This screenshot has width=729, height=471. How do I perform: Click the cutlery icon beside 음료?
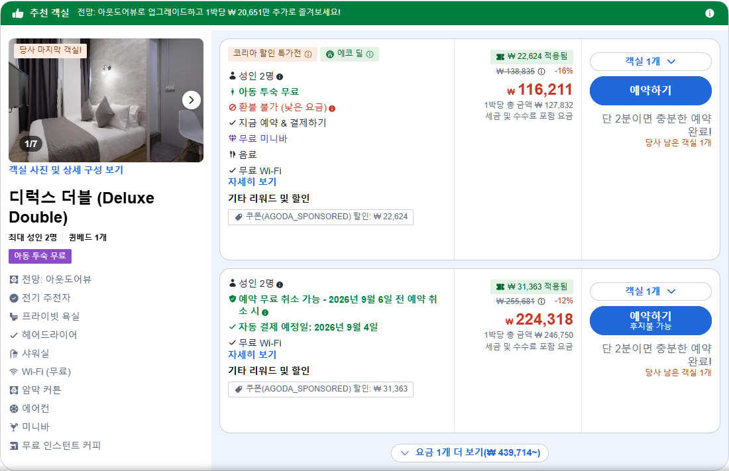point(233,154)
